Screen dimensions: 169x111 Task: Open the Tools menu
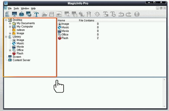click(16, 8)
